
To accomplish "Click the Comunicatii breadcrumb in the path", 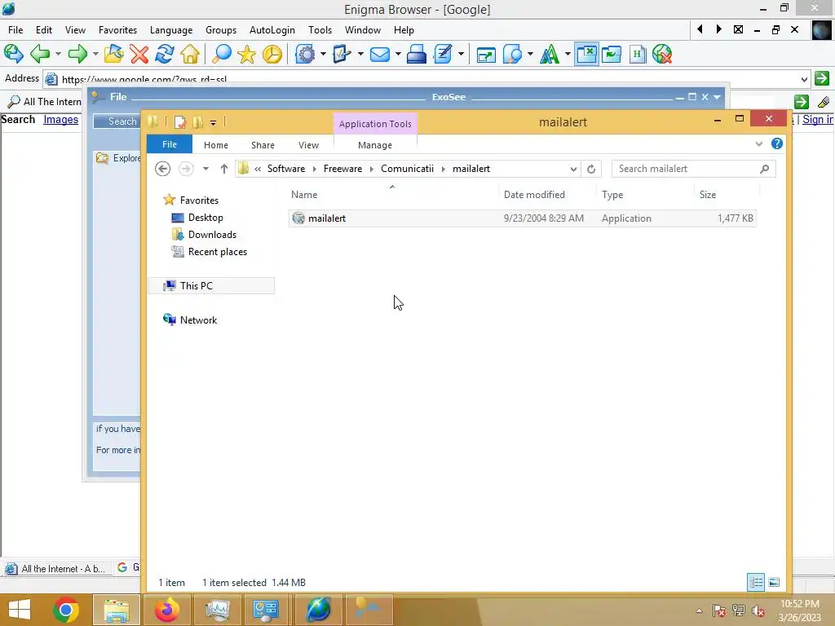I will click(408, 169).
